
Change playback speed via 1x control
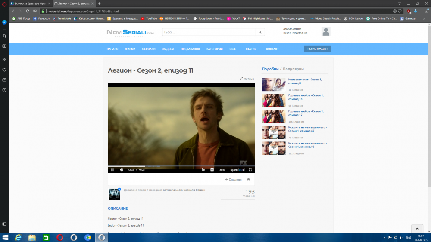pyautogui.click(x=203, y=170)
